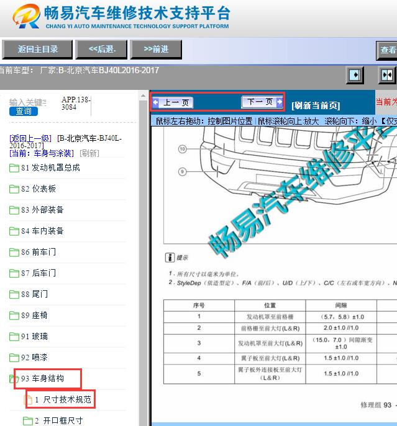Select gap value 2.0 ±1.0 //1.0

341,328
